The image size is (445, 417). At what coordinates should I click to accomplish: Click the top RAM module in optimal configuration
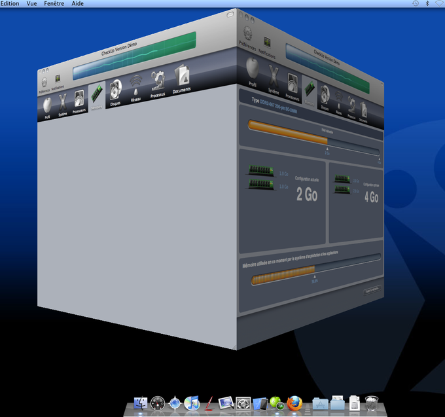pos(342,179)
